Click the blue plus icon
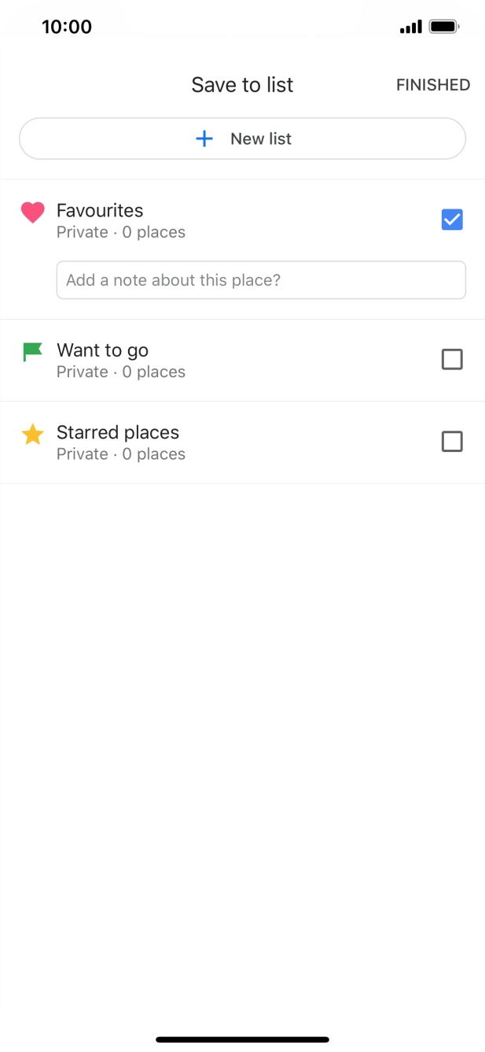Viewport: 485px width, 1052px height. [204, 139]
